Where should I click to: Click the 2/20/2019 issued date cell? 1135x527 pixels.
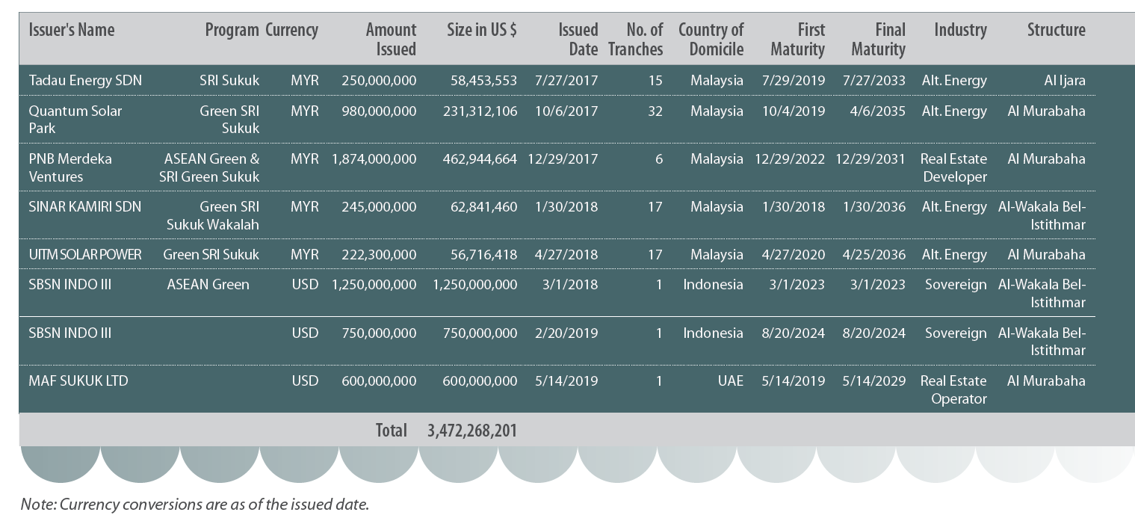click(x=566, y=333)
